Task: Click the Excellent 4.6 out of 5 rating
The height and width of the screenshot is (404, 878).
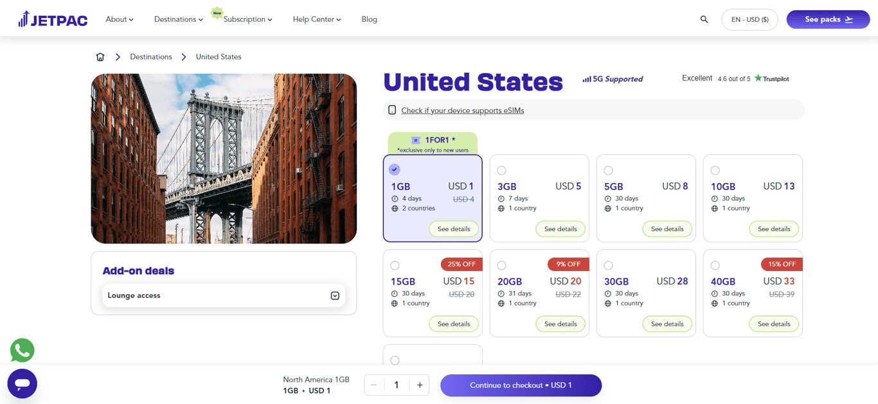Action: (x=716, y=78)
